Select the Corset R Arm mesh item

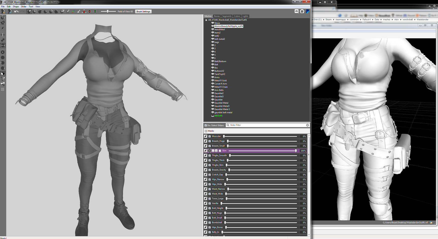coord(221,84)
